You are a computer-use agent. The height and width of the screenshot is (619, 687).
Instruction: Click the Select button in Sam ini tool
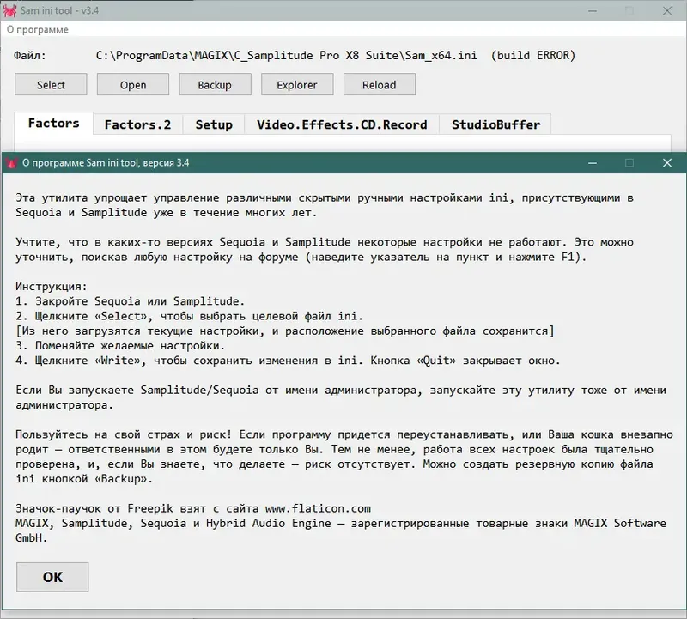click(51, 84)
